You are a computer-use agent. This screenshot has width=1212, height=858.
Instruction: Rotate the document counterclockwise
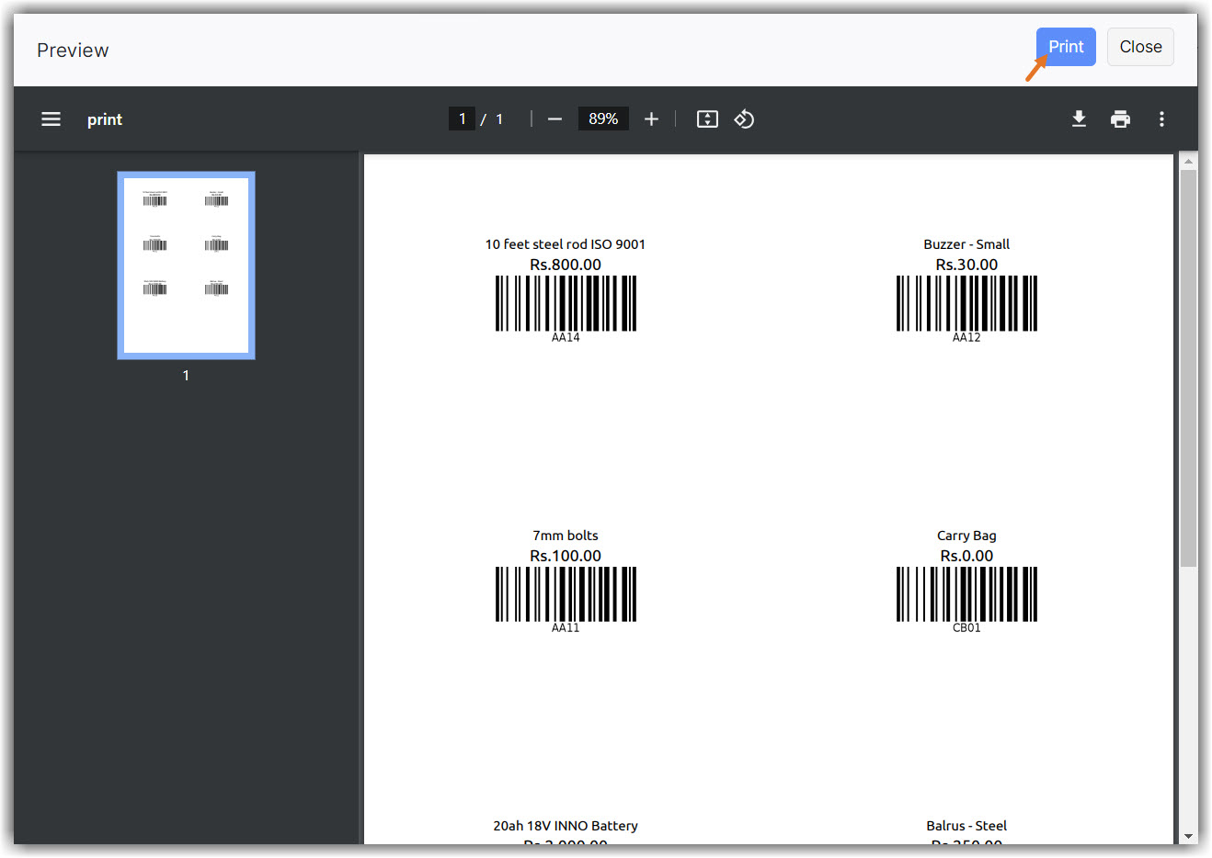(x=744, y=119)
